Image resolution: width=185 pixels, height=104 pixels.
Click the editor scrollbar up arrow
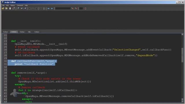click(182, 34)
